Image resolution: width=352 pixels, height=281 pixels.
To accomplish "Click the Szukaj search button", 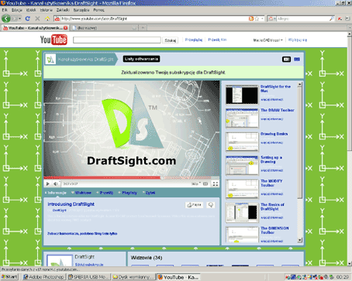I will [171, 40].
